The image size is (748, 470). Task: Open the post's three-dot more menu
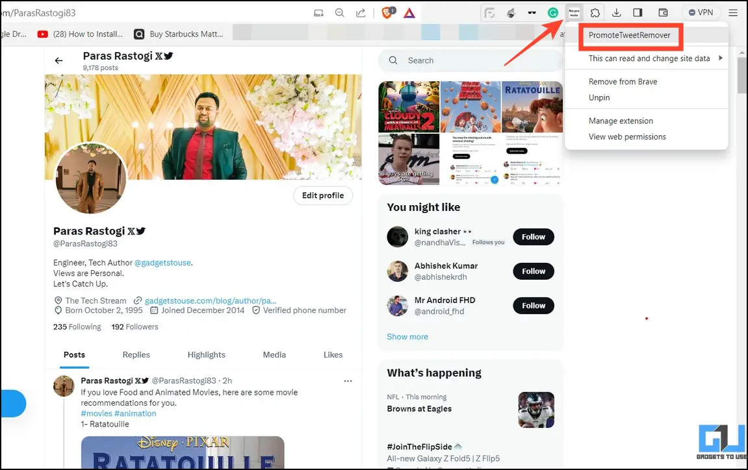point(348,381)
